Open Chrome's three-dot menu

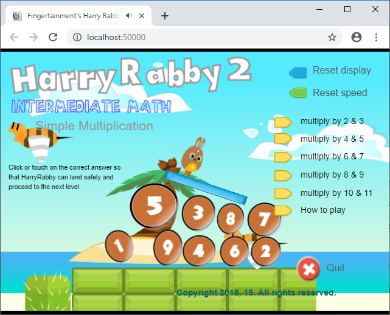[x=377, y=37]
